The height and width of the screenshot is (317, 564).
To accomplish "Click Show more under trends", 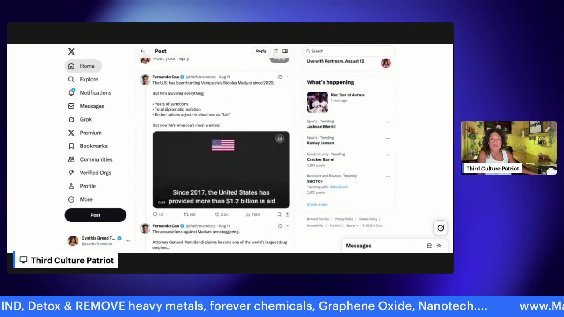I will pyautogui.click(x=317, y=205).
